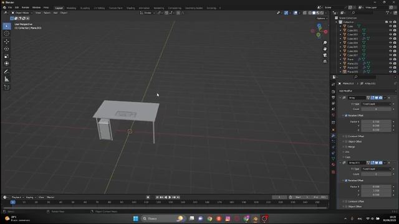Open the Output properties tab icon
The image size is (399, 224).
[334, 98]
